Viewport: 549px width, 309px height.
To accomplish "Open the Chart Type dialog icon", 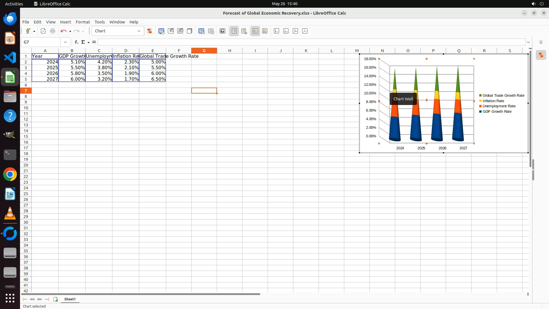I will [x=161, y=31].
